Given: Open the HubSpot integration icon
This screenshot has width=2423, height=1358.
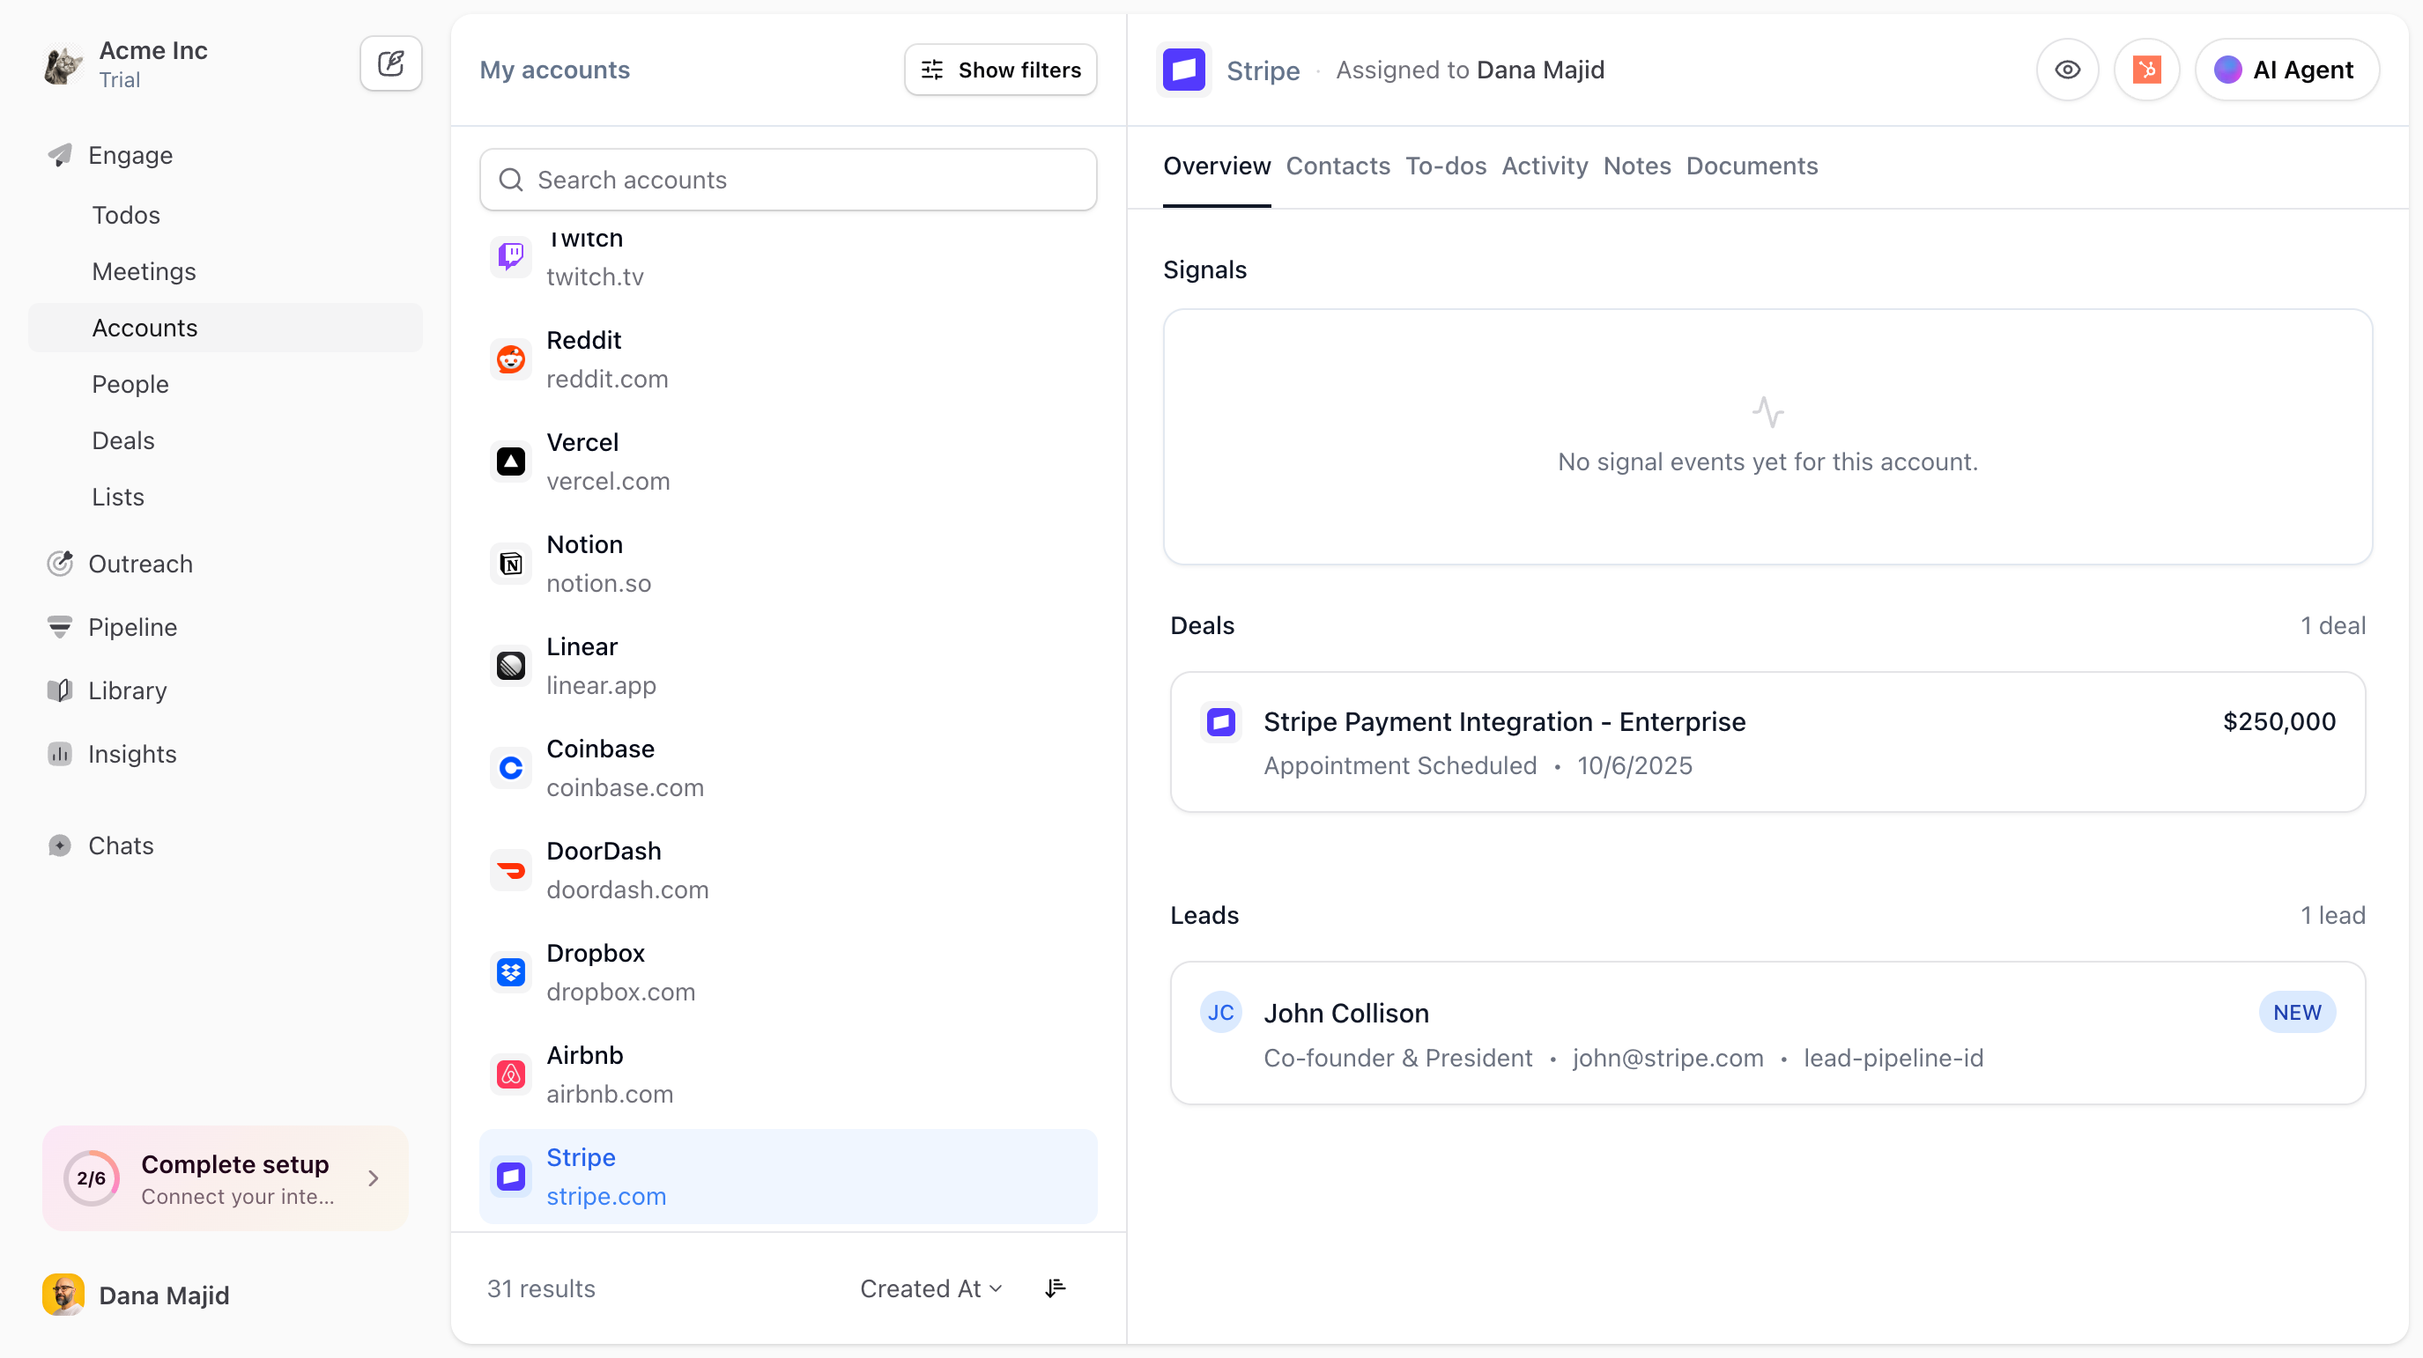Looking at the screenshot, I should [2146, 70].
